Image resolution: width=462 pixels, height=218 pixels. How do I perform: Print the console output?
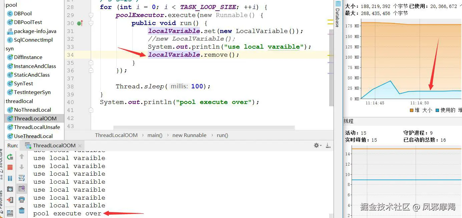[x=22, y=200]
